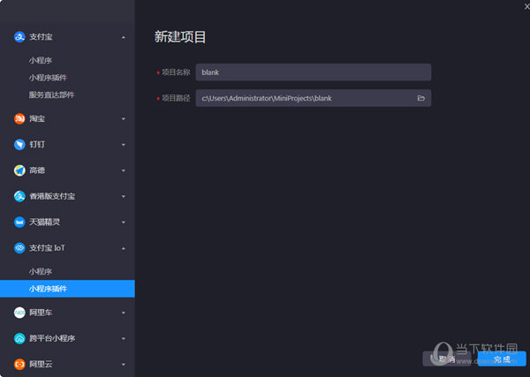The height and width of the screenshot is (377, 530).
Task: Expand the 跨平台小程序 section arrow
Action: (x=124, y=338)
